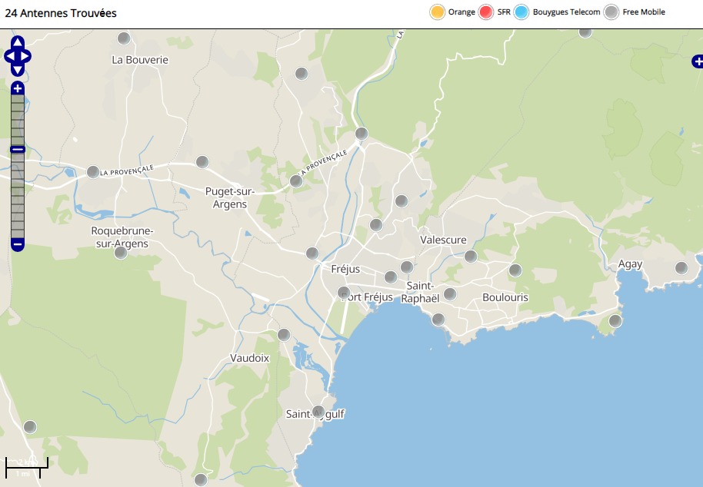Click the antenna marker near La Bouverie
Image resolution: width=703 pixels, height=487 pixels.
click(x=124, y=38)
